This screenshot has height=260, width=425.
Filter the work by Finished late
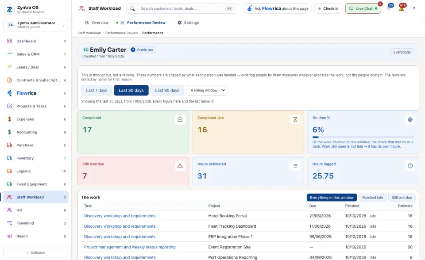372,198
